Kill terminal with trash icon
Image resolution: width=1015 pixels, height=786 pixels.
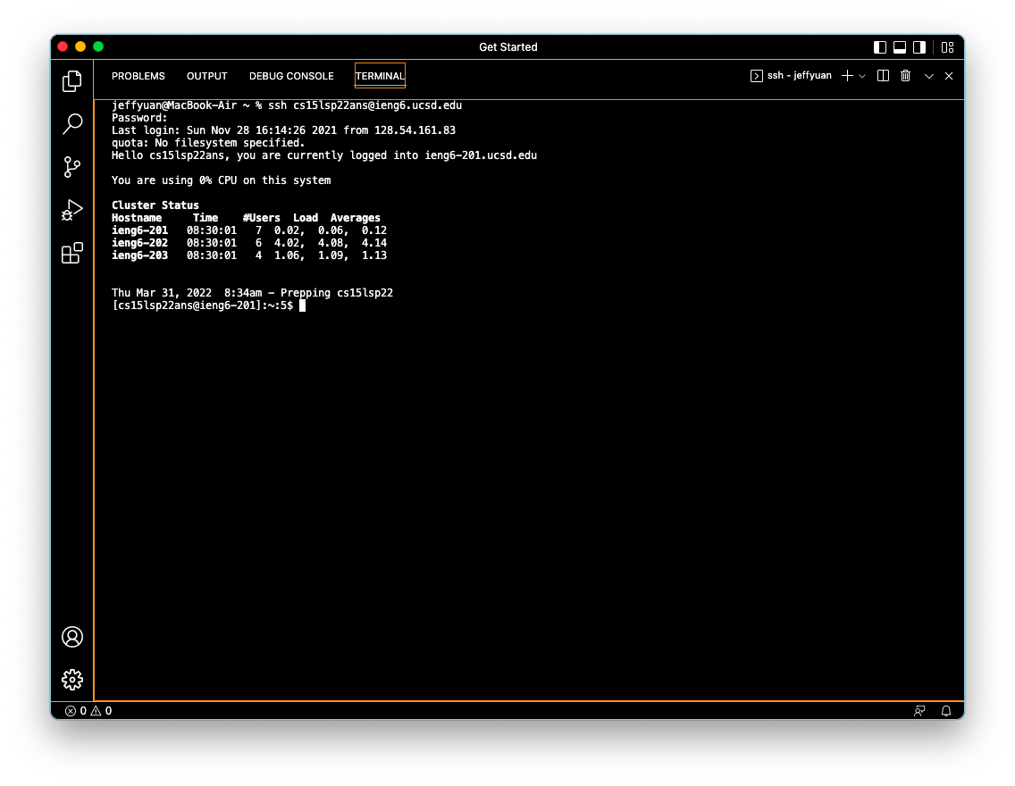(x=906, y=76)
